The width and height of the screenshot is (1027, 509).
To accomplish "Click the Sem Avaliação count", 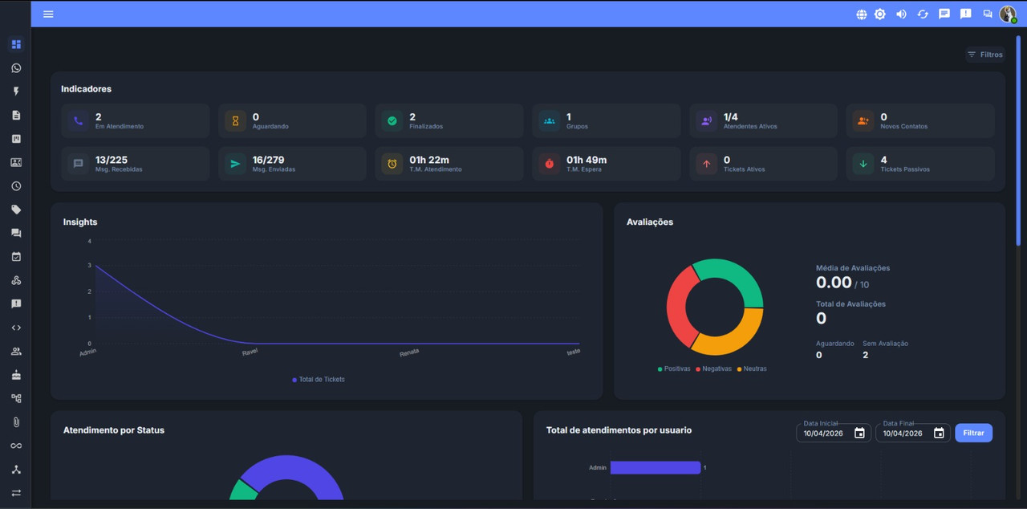I will (866, 355).
